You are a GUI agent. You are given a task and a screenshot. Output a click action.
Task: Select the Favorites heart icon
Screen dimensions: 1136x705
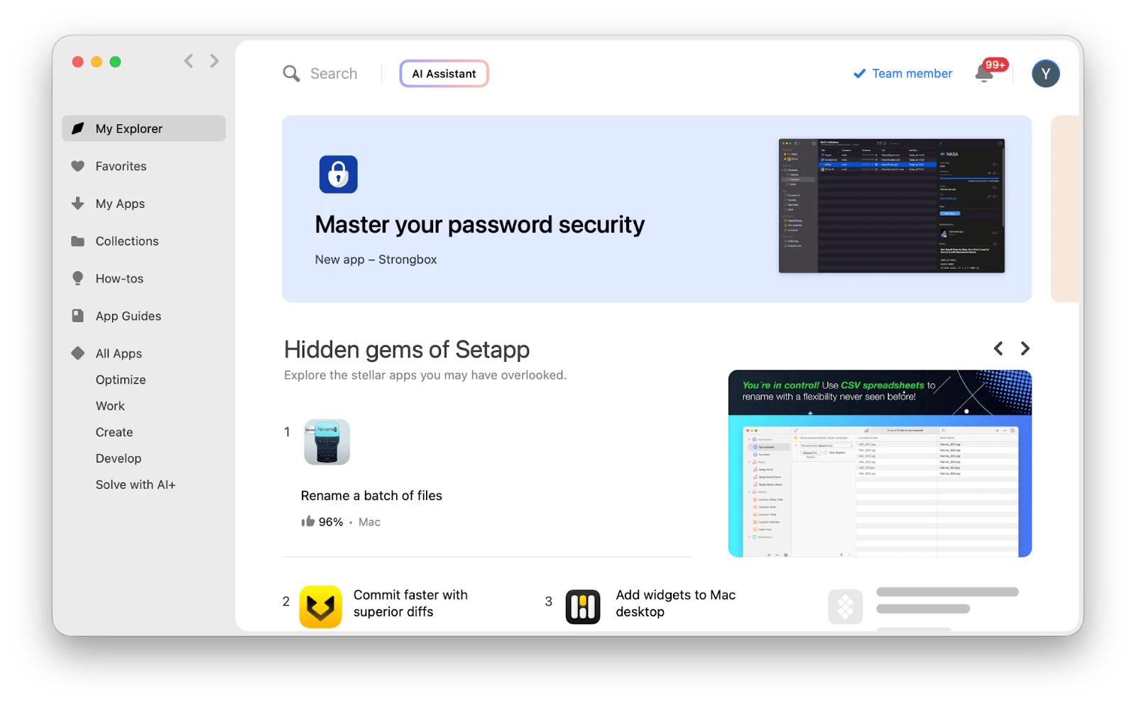pyautogui.click(x=78, y=166)
